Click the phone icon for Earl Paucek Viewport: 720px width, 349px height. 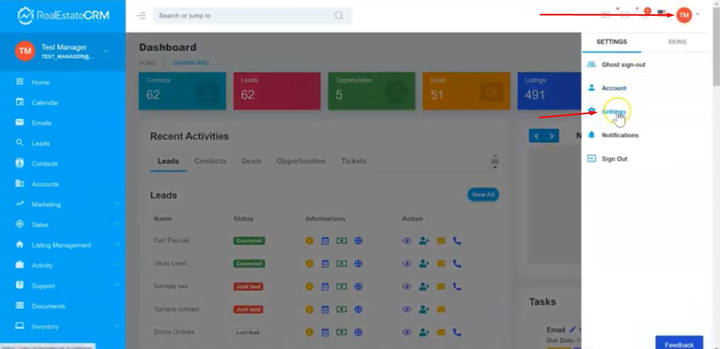click(x=457, y=241)
